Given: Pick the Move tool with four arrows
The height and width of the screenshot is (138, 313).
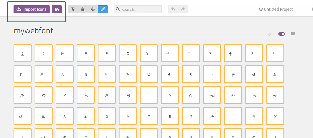Looking at the screenshot, I should [93, 9].
